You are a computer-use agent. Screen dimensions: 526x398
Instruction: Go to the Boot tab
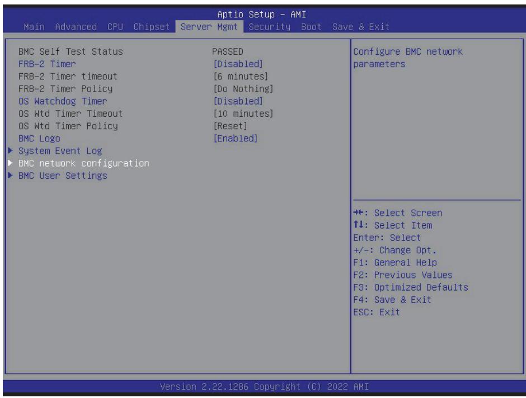(x=311, y=26)
